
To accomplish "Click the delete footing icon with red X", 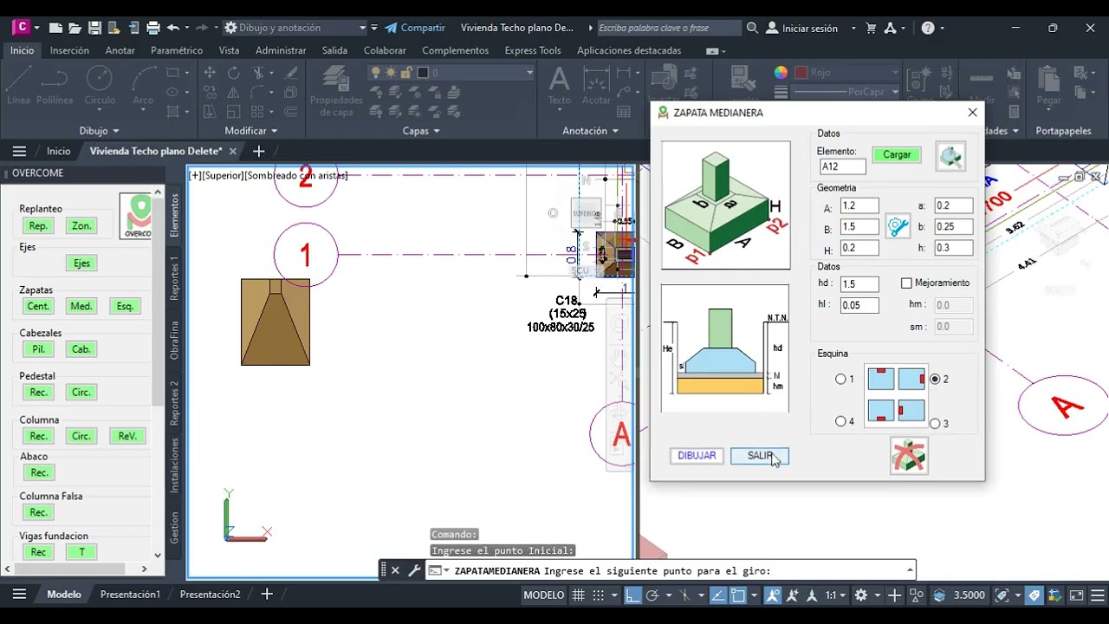I will click(909, 455).
